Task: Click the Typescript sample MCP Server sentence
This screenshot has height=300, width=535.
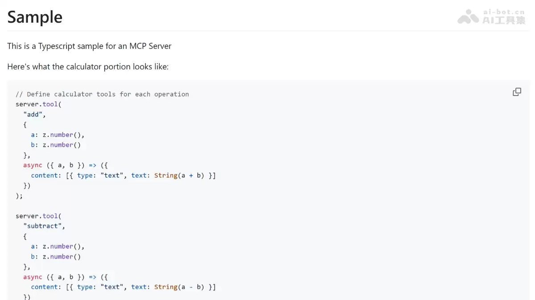Action: coord(89,46)
